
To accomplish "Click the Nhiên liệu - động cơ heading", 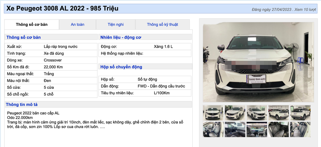I will coord(121,37).
